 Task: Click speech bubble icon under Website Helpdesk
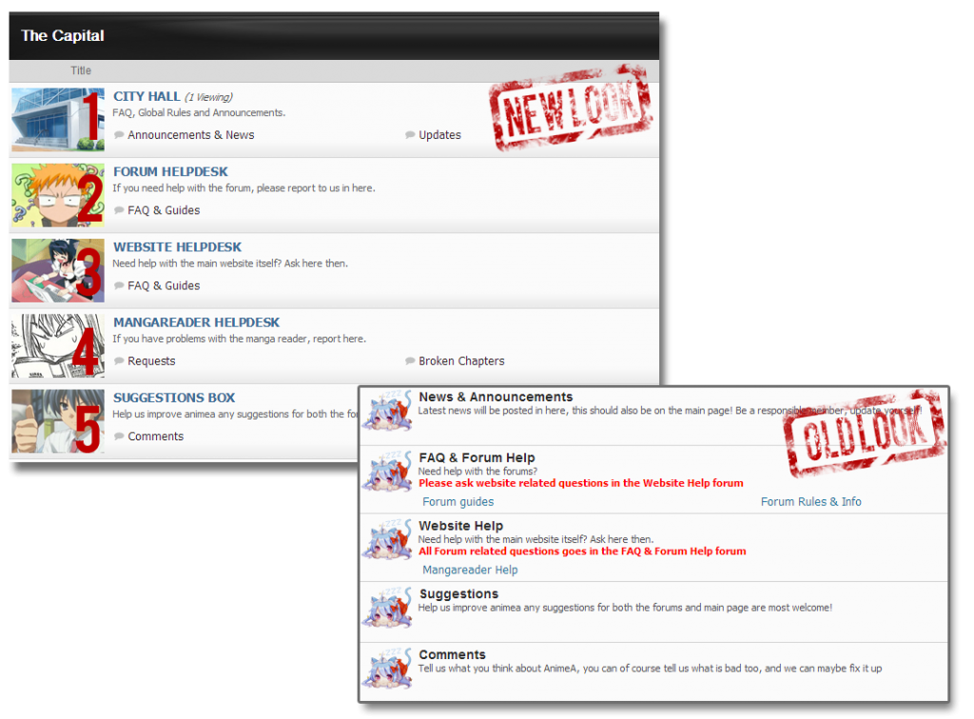coord(119,285)
